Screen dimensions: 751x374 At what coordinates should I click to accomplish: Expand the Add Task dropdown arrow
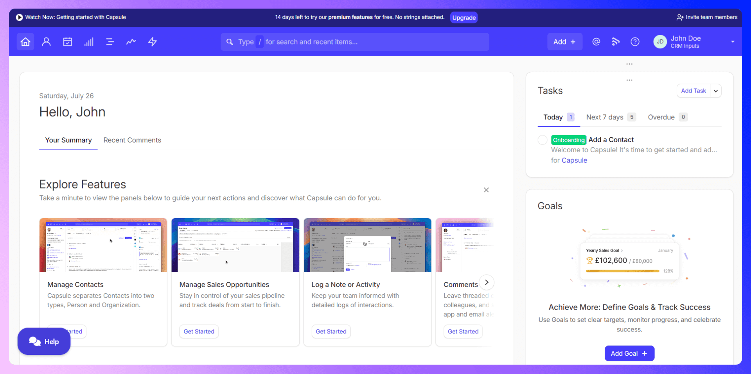coord(716,91)
